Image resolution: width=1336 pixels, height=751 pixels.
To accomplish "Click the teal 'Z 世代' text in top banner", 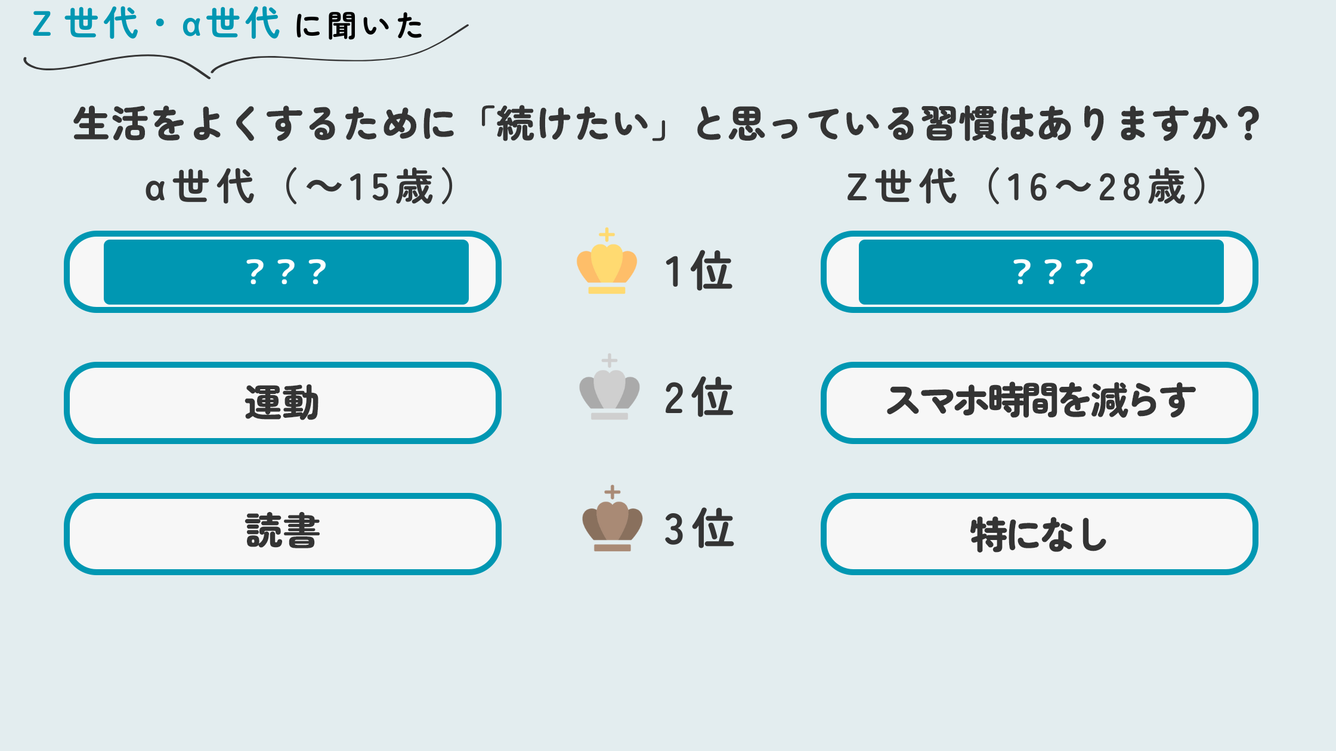I will 85,24.
